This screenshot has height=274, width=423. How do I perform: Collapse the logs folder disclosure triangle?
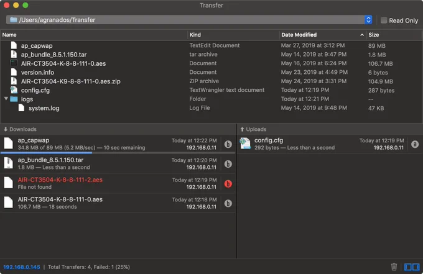[x=6, y=99]
